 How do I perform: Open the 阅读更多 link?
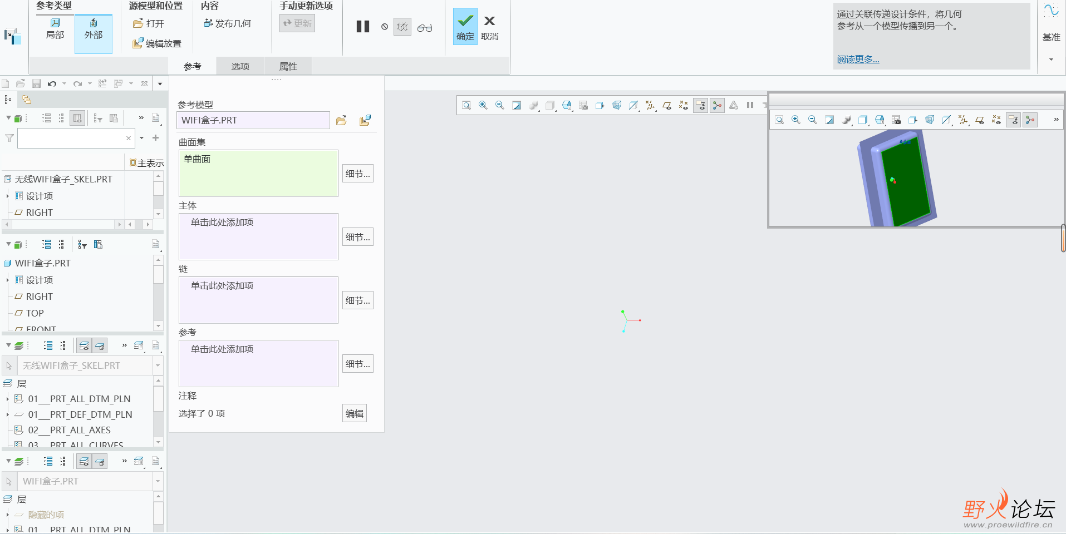[x=858, y=60]
